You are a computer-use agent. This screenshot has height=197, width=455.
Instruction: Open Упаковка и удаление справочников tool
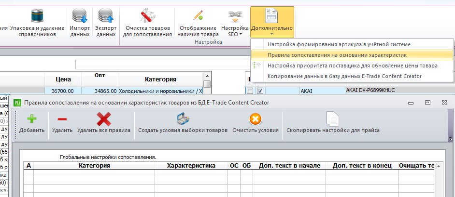click(x=37, y=23)
